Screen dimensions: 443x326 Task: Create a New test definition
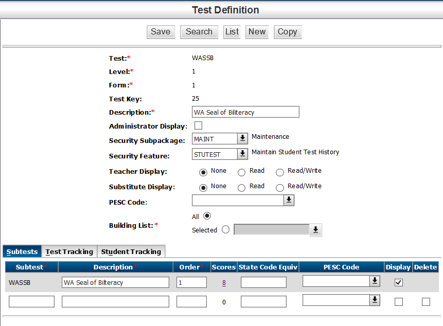tap(257, 32)
